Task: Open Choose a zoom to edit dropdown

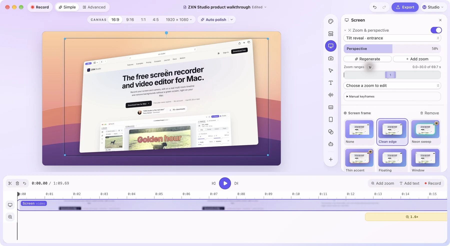Action: (392, 86)
